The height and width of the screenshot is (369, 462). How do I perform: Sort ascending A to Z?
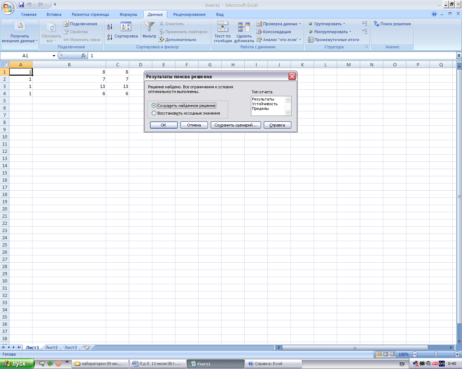[x=110, y=26]
